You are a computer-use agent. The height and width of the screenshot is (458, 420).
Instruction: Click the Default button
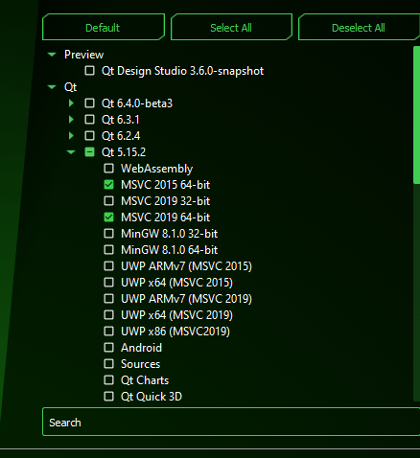104,27
